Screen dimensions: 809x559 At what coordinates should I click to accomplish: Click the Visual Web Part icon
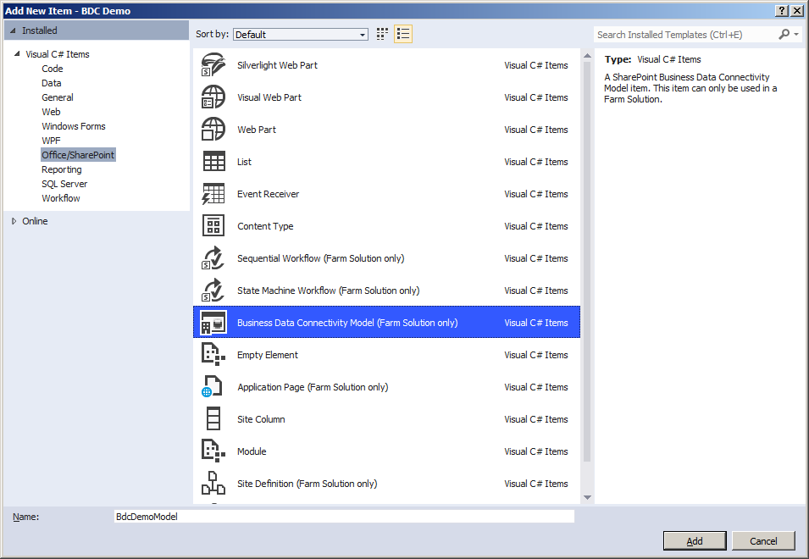[213, 97]
